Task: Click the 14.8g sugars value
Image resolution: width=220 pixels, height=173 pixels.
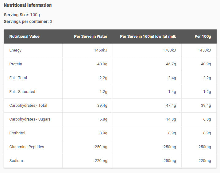Action: (171, 119)
